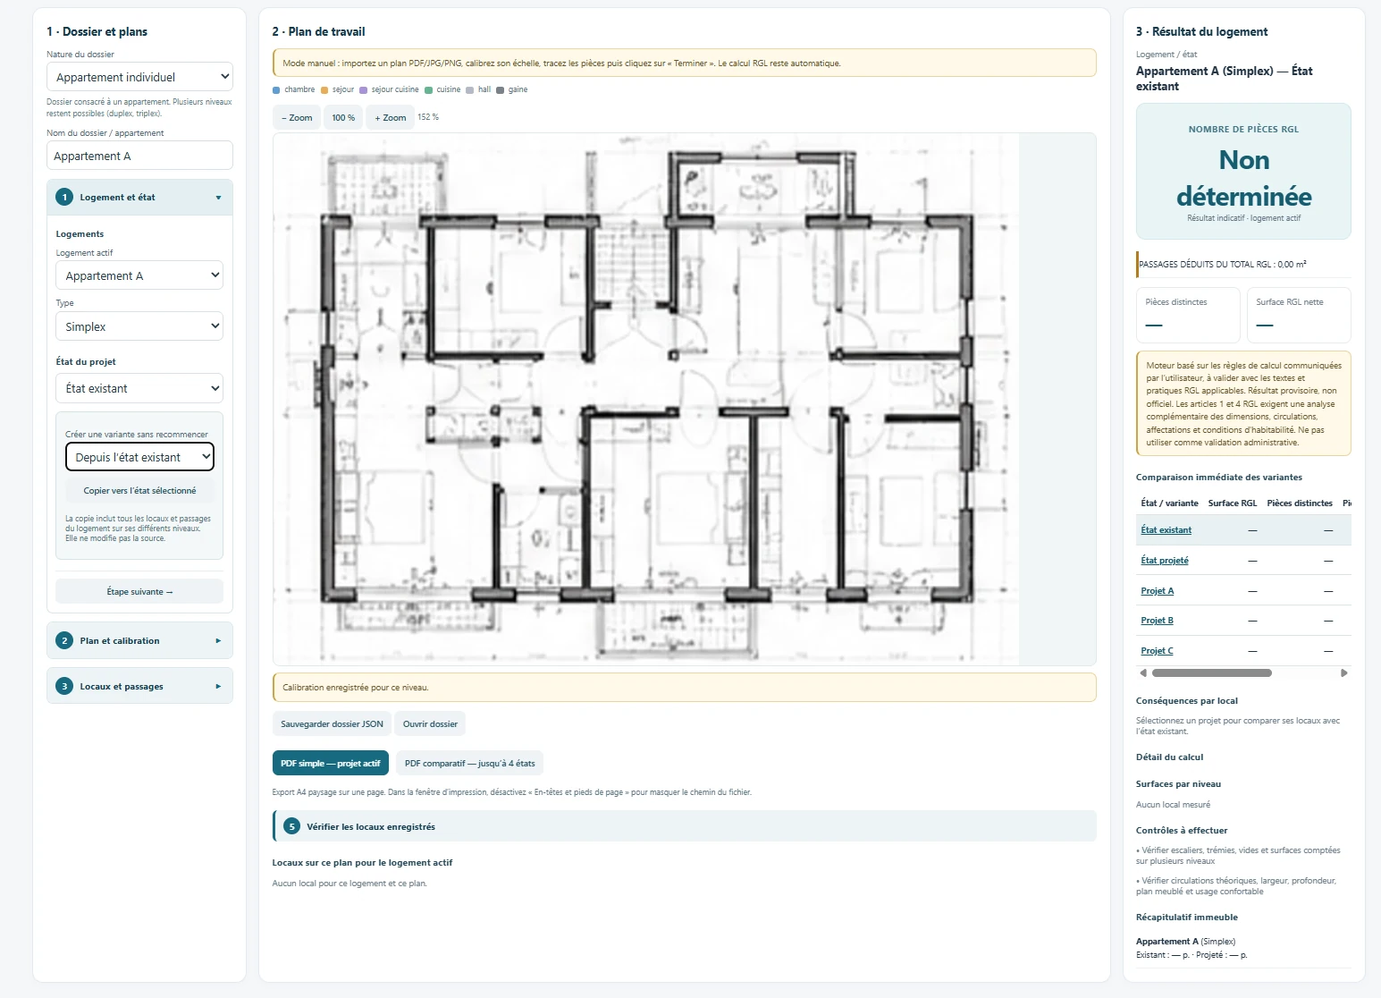Open the État projeté variant link

1164,560
